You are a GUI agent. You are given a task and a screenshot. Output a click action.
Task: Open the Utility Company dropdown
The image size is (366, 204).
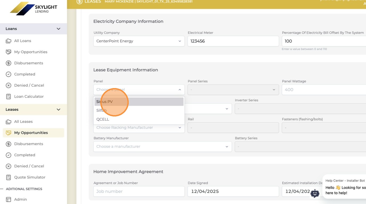pos(139,41)
